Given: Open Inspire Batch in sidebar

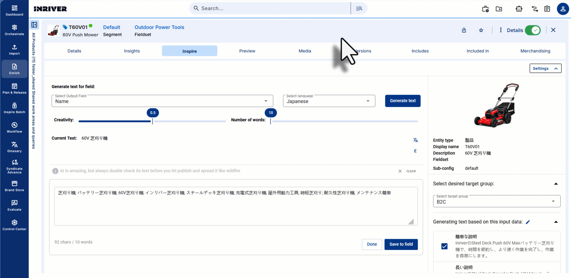Looking at the screenshot, I should pos(14,108).
